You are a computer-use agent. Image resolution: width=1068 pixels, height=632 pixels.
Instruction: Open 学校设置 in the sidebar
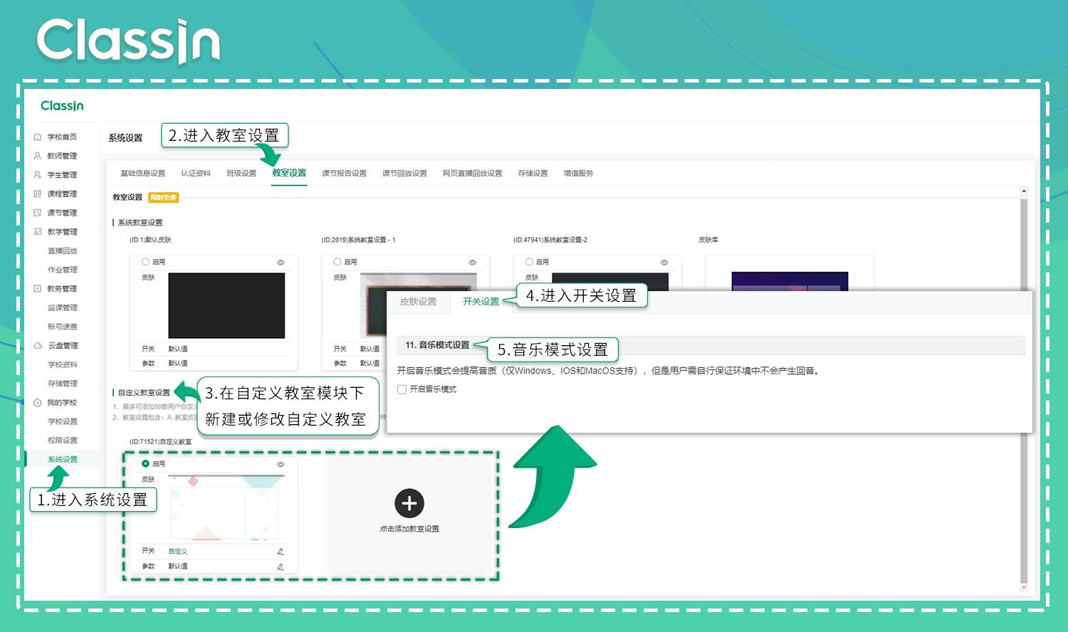click(63, 421)
